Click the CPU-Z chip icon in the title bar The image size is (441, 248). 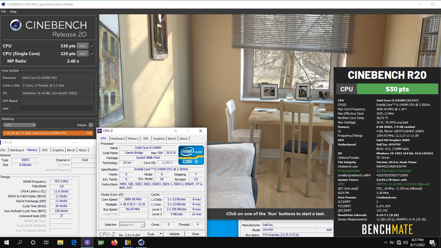coord(100,131)
